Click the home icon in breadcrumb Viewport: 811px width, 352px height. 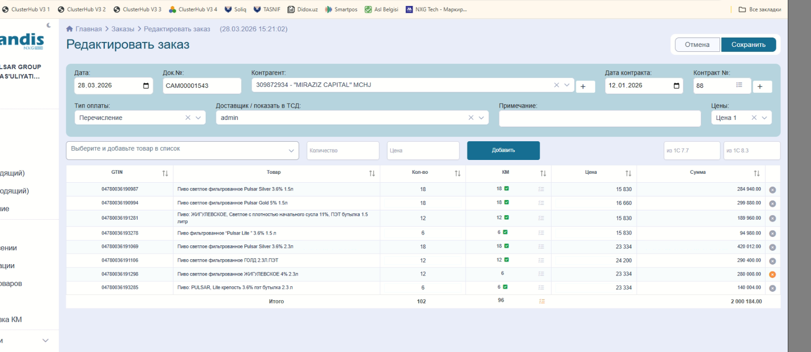tap(70, 29)
